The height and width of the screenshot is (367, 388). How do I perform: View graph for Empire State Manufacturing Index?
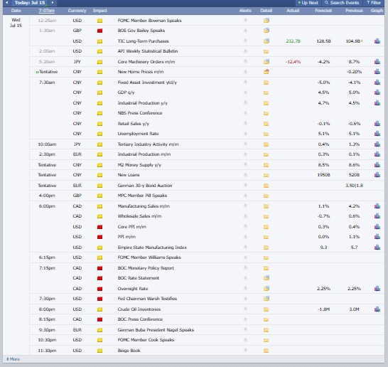(x=377, y=247)
